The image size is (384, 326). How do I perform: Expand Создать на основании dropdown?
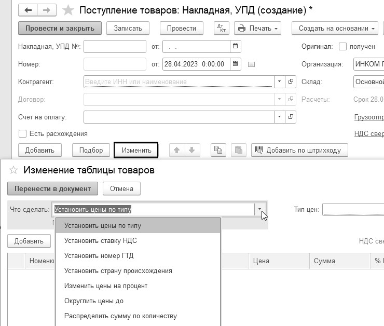[x=335, y=28]
